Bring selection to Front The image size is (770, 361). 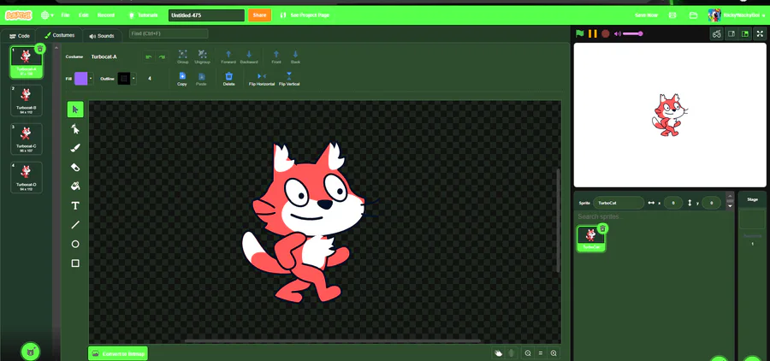point(276,57)
